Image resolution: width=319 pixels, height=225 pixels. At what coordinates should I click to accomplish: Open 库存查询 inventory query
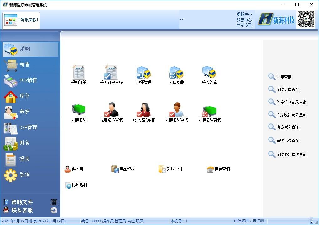click(218, 169)
